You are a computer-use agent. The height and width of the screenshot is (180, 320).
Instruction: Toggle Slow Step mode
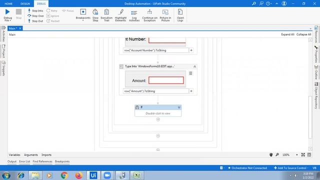point(95,15)
